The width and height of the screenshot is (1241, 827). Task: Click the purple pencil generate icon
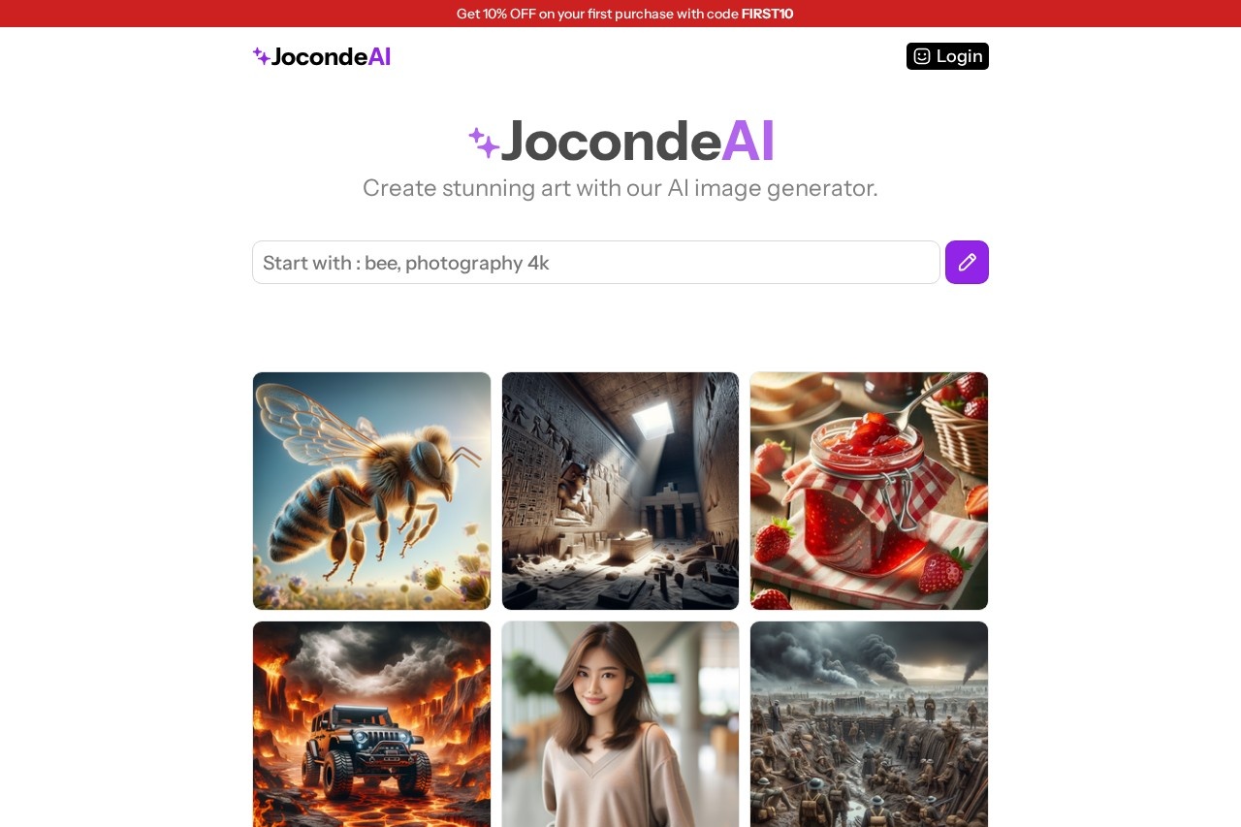967,262
